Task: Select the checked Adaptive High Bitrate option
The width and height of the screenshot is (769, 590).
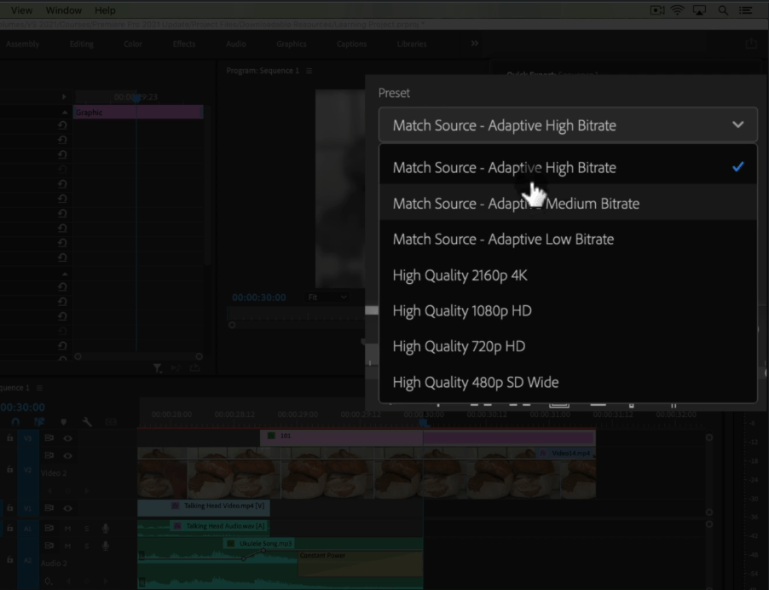Action: pos(568,167)
